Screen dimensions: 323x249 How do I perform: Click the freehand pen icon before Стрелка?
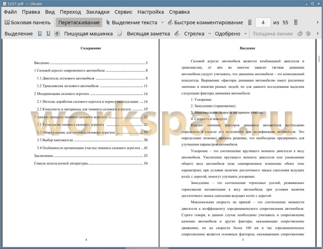click(177, 33)
